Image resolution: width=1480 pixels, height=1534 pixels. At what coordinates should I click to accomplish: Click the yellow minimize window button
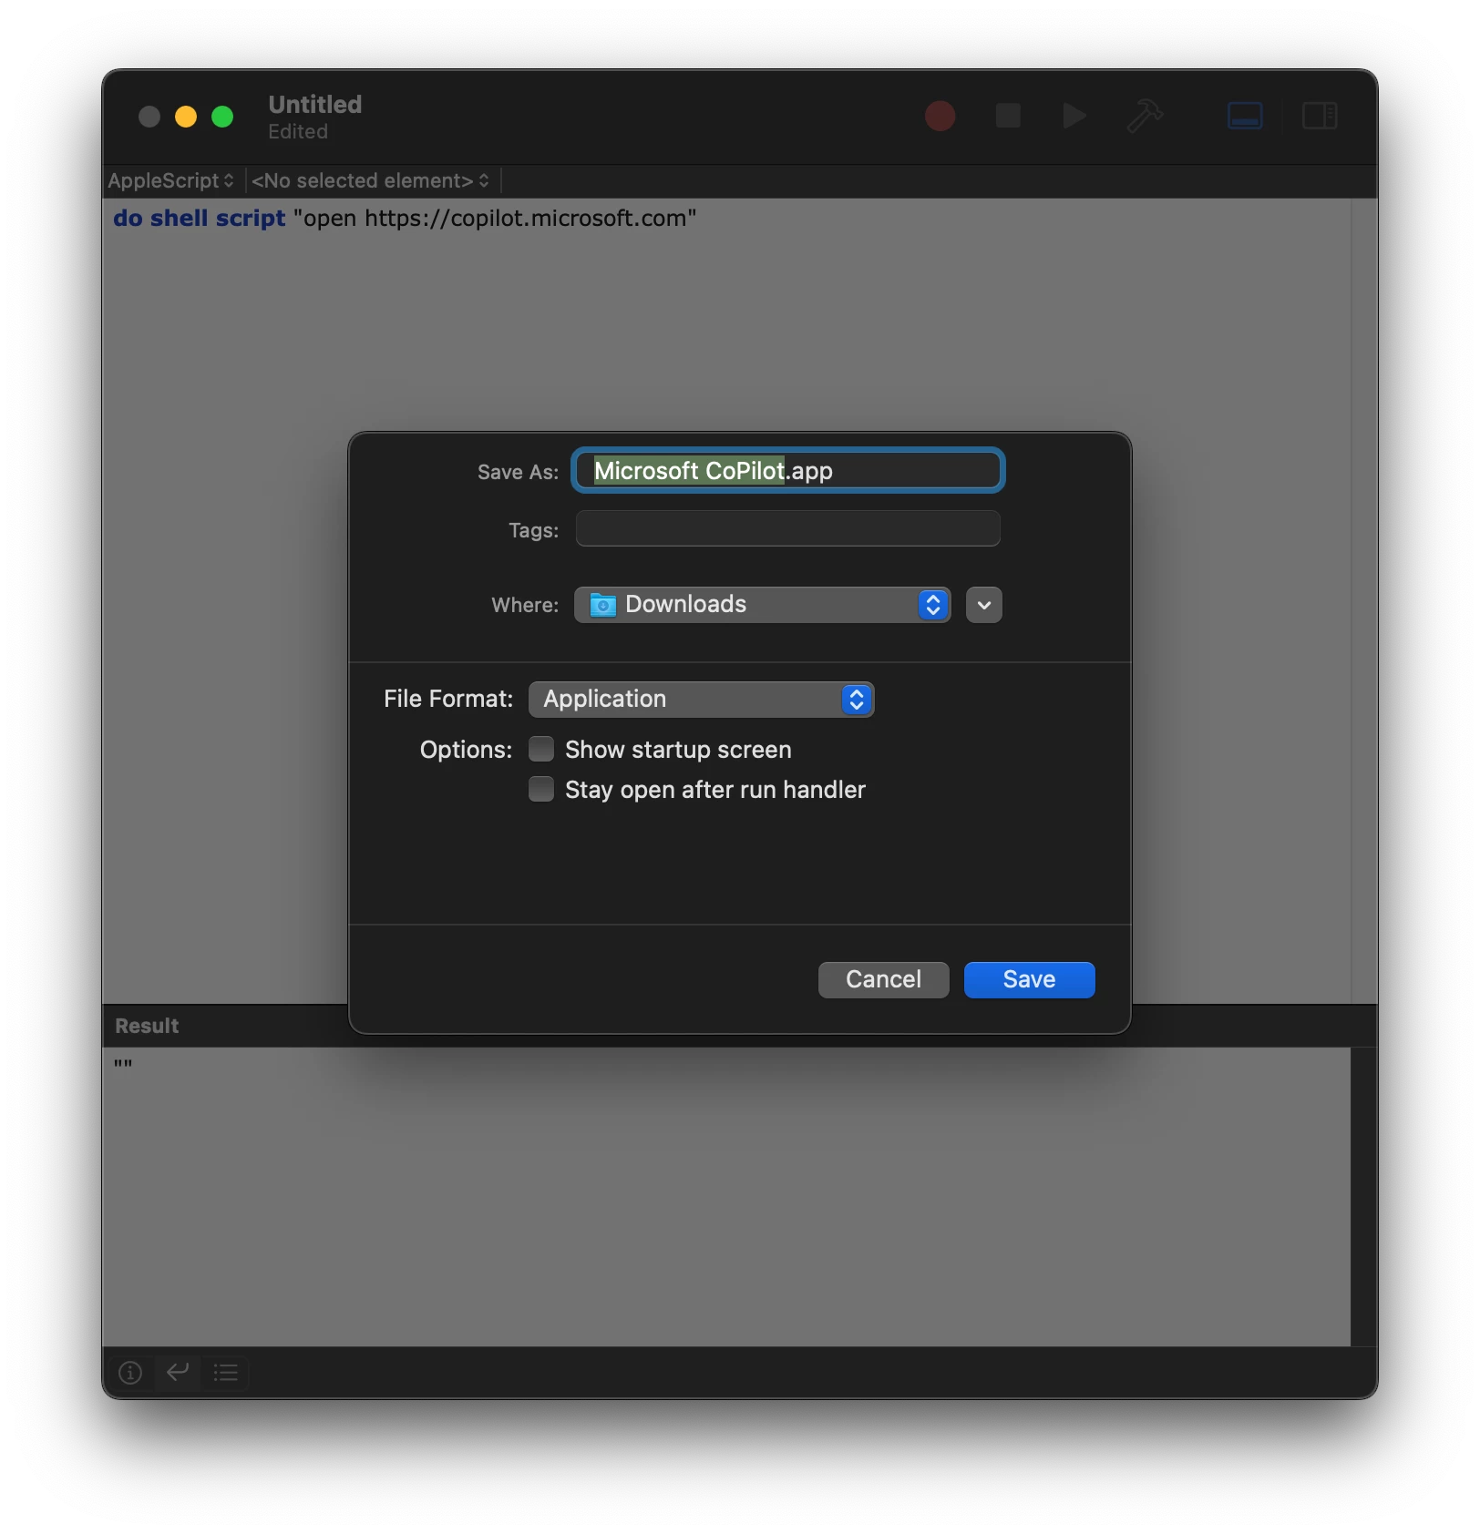186,117
